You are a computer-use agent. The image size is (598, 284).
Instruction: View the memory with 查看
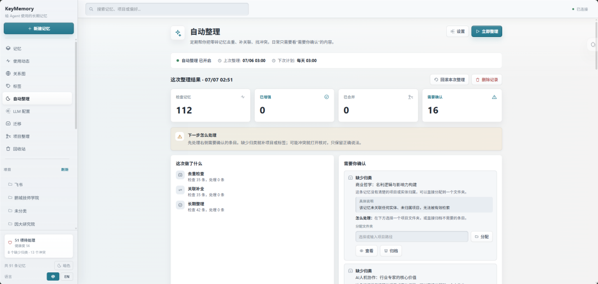(367, 251)
